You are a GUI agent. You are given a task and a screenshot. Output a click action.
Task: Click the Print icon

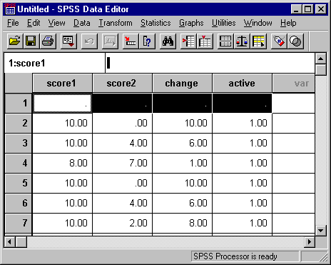[x=48, y=41]
